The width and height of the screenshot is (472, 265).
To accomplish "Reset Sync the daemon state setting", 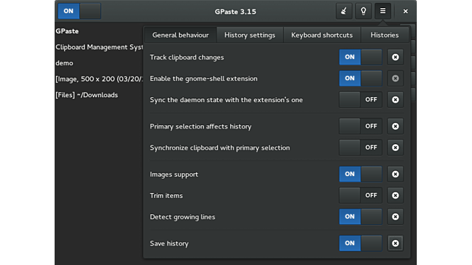I will 395,100.
